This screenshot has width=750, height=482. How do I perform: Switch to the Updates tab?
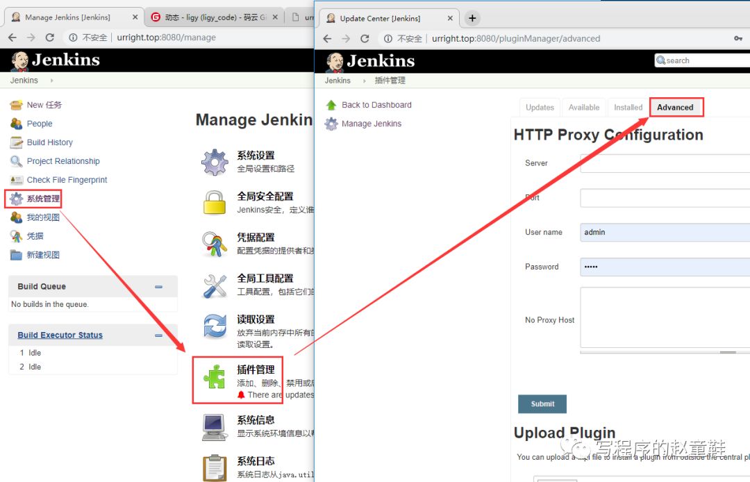tap(540, 108)
